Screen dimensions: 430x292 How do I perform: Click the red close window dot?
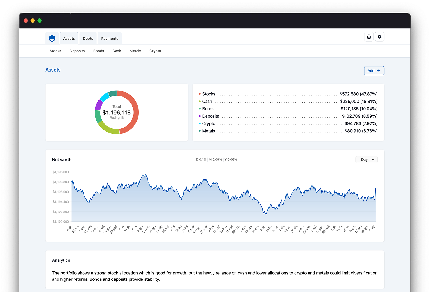pos(26,21)
